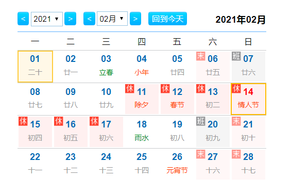Click the 班 badge on day 07

click(236, 56)
